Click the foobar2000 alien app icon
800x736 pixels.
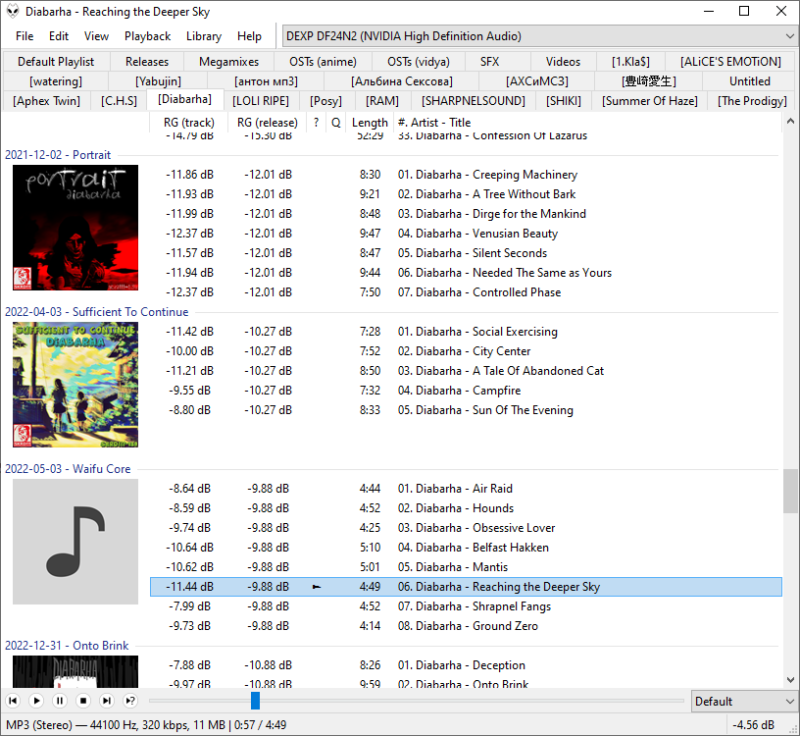click(13, 11)
